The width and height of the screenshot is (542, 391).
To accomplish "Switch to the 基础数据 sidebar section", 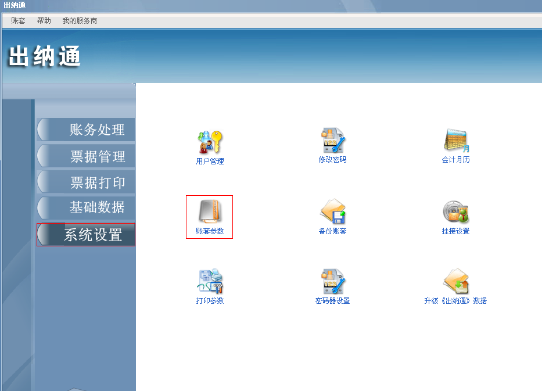I will tap(86, 207).
